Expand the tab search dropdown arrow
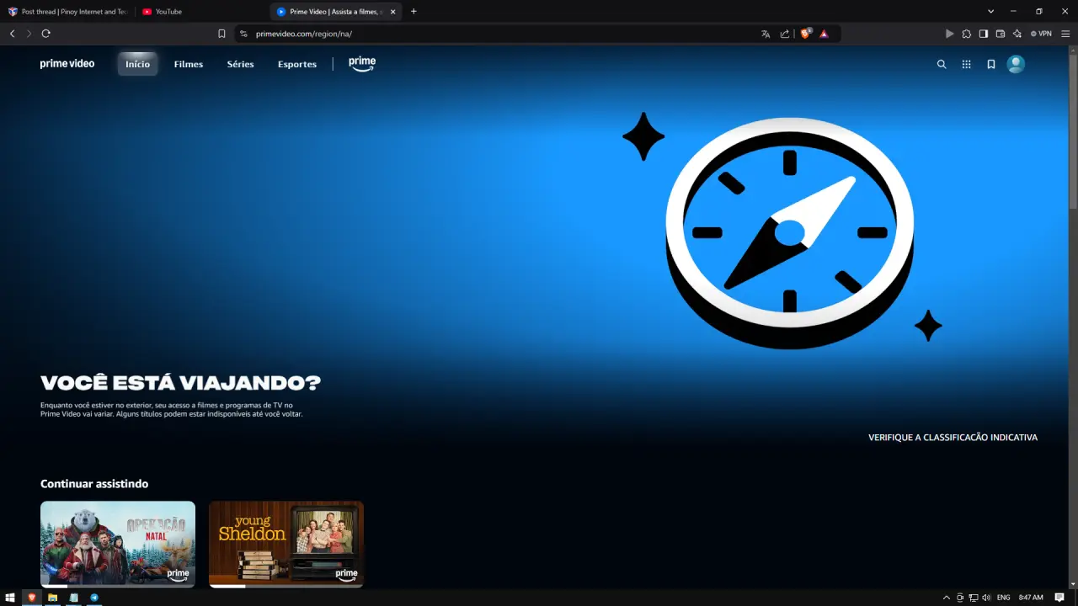1078x606 pixels. coord(991,12)
